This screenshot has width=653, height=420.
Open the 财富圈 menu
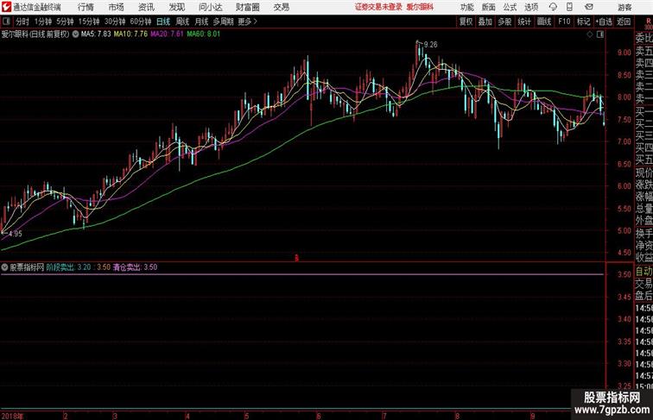247,7
